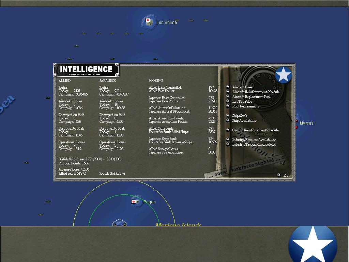Select the red base marker at Marcus I.

(x=297, y=127)
